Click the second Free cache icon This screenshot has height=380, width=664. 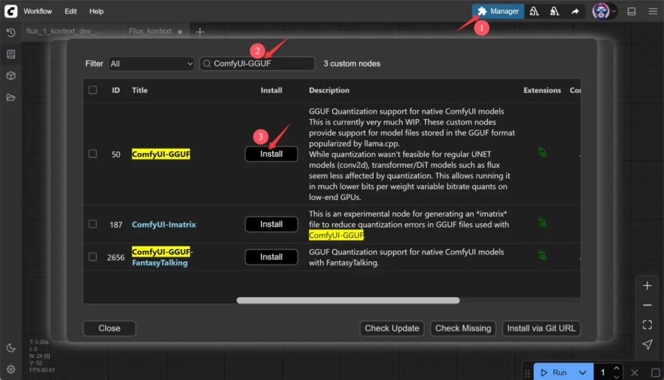point(554,12)
